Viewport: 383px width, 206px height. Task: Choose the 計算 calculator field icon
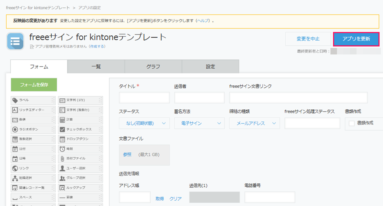[x=62, y=120]
